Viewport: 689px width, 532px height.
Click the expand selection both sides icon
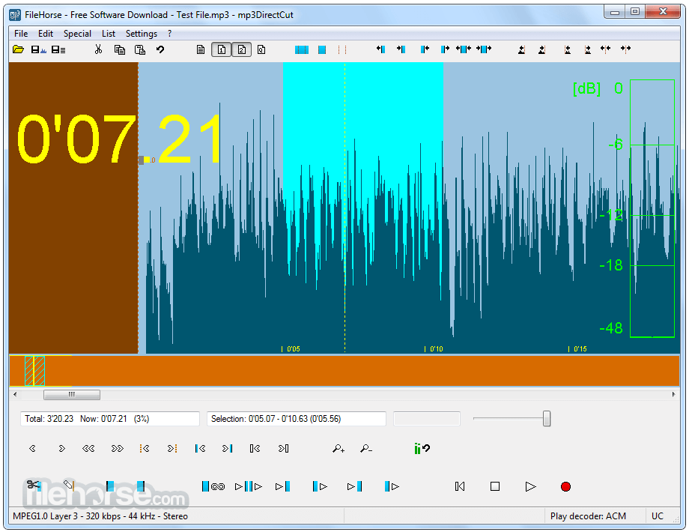[x=463, y=49]
